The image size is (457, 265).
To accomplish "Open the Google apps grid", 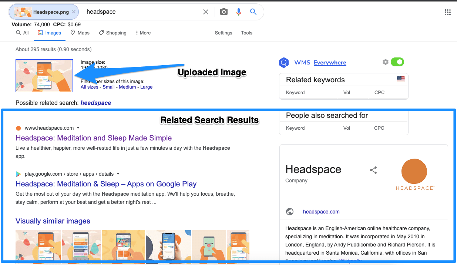I will click(447, 12).
